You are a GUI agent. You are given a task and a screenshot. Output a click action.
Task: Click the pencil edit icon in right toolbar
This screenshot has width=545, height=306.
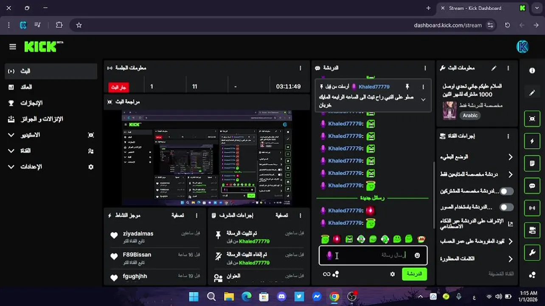532,93
